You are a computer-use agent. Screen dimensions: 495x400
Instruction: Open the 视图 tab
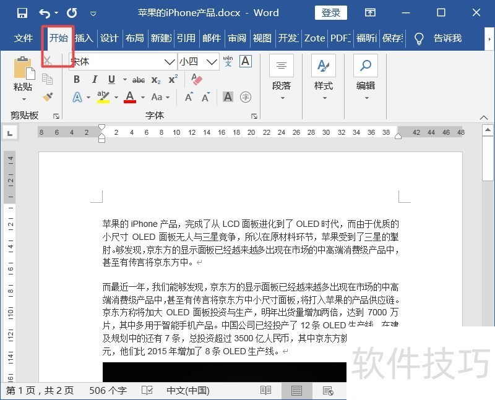click(x=262, y=38)
